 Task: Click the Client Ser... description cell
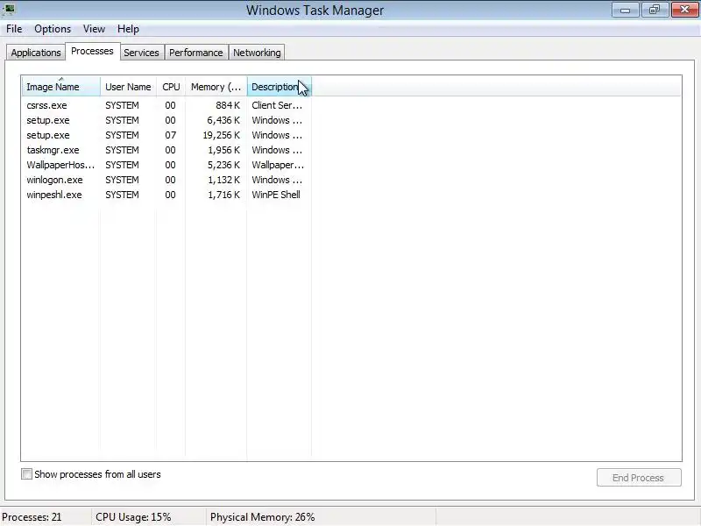pyautogui.click(x=277, y=105)
